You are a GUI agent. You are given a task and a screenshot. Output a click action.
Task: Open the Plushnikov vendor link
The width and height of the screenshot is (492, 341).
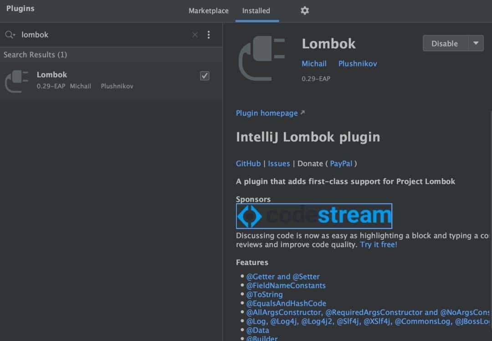pos(358,64)
